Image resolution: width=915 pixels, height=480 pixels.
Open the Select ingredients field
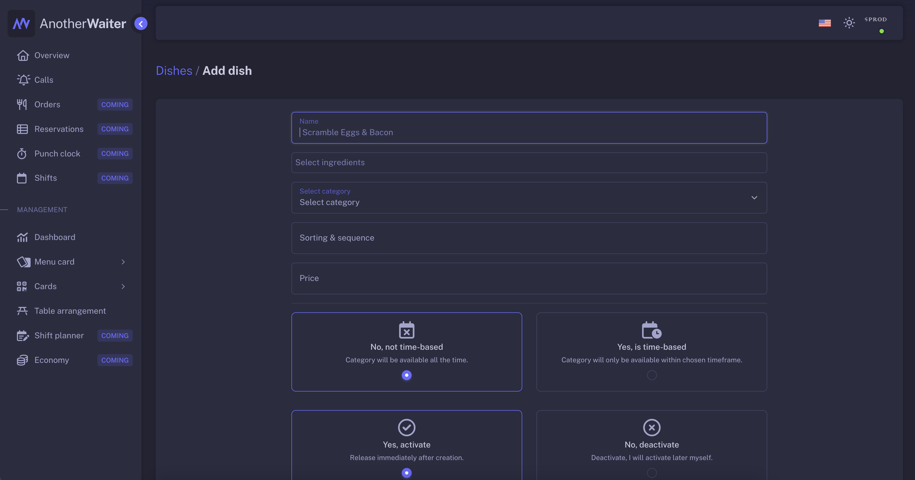[x=529, y=163]
